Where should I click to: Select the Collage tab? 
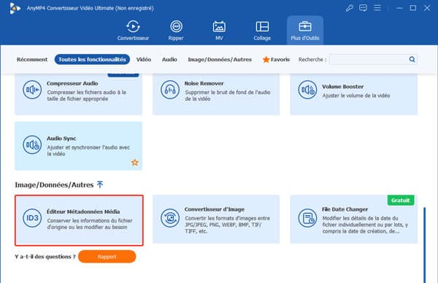pos(262,30)
